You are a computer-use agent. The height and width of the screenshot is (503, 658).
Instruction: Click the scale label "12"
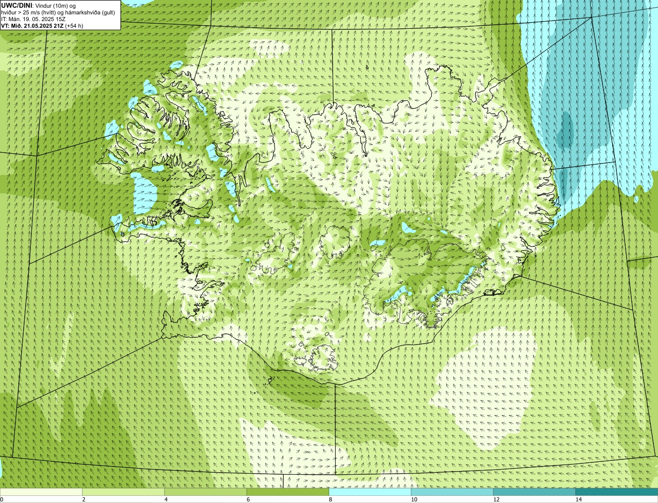(x=496, y=499)
